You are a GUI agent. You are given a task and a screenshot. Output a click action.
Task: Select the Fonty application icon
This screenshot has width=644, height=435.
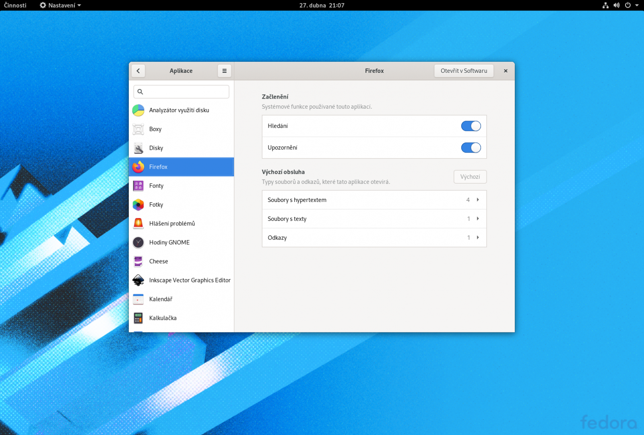[138, 186]
